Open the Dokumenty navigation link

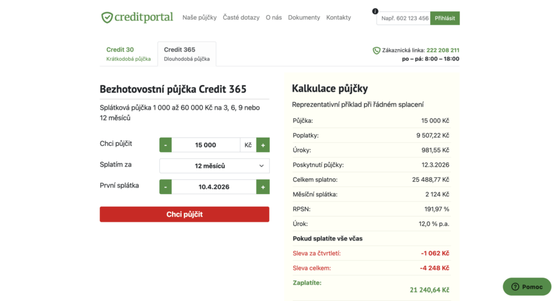[304, 17]
